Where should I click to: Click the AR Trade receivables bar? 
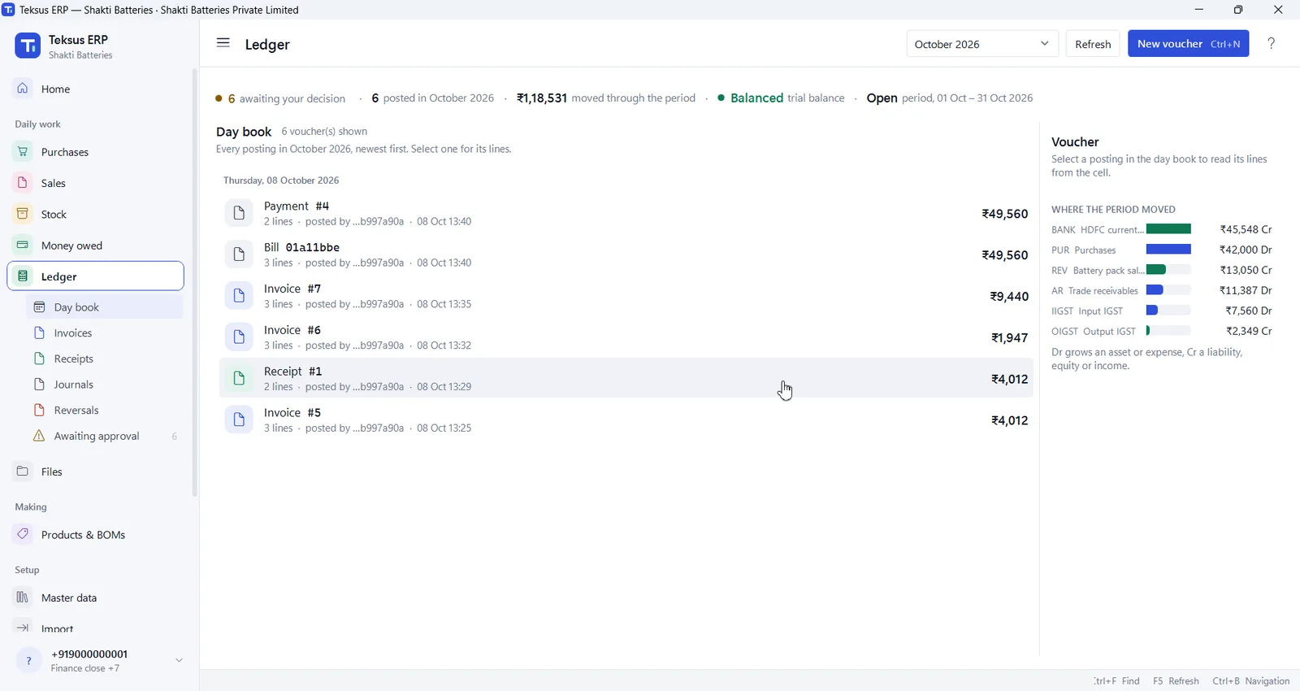(x=1168, y=290)
